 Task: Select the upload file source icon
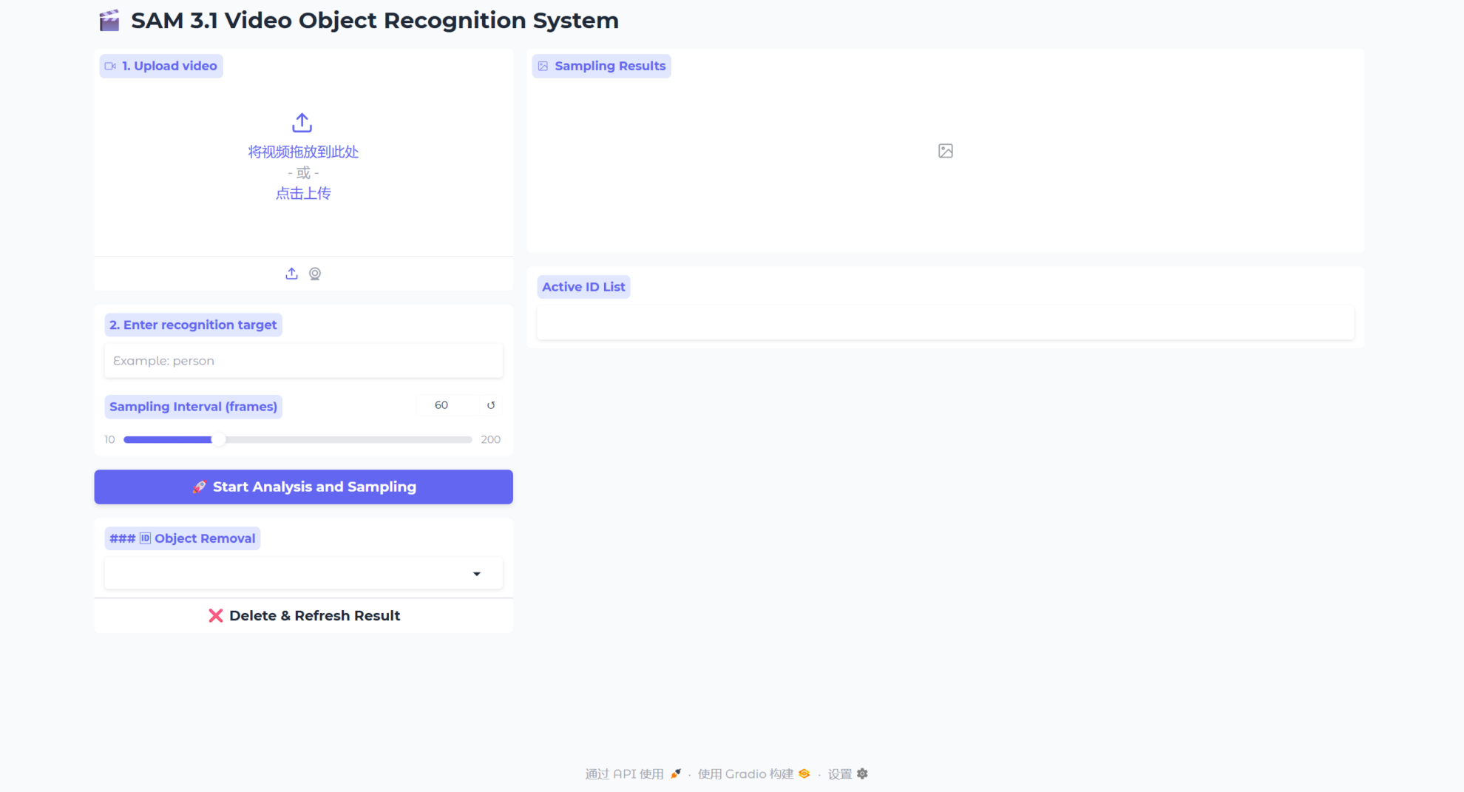(x=292, y=274)
